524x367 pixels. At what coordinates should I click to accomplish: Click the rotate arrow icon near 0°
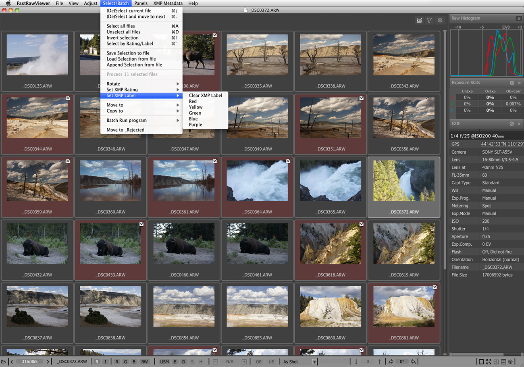391,361
